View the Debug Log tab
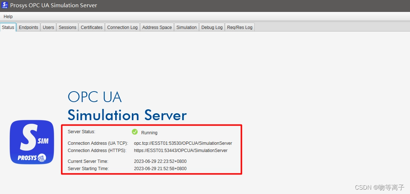The height and width of the screenshot is (194, 410). [x=212, y=28]
